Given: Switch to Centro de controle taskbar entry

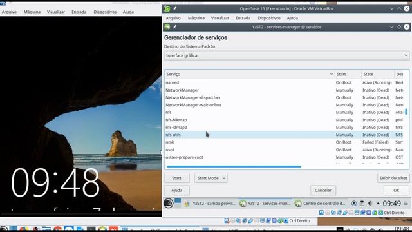Looking at the screenshot, I should coord(320,204).
